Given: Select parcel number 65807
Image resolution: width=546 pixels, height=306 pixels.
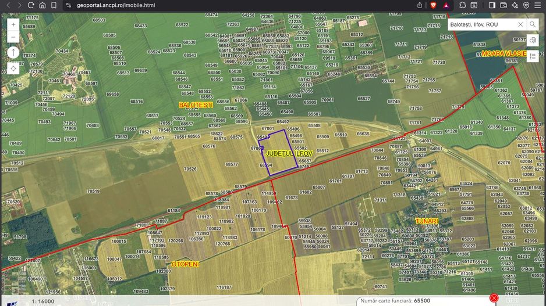Looking at the screenshot, I should coord(318,187).
